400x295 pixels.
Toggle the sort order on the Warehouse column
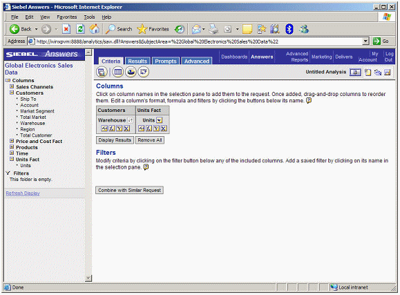(x=130, y=120)
